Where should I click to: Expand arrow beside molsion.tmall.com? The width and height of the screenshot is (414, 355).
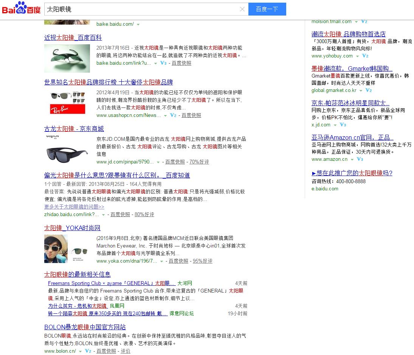357,22
